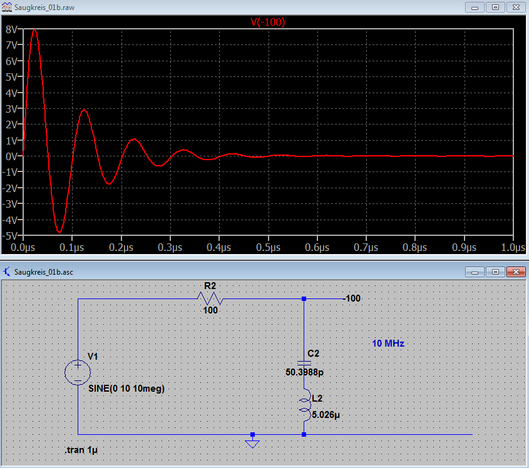Screen dimensions: 529x468
Task: Minimize the Saugkreis_01b.asc schematic window
Action: tap(475, 272)
